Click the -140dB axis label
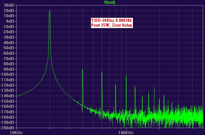The width and height of the screenshot is (205, 135). coord(7,96)
